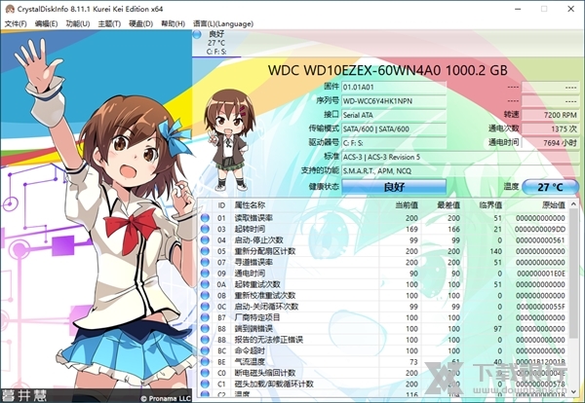Click the disk title WDC WD10EZEX-60WN4A0 1000.2 GB
The image size is (585, 403).
[388, 70]
